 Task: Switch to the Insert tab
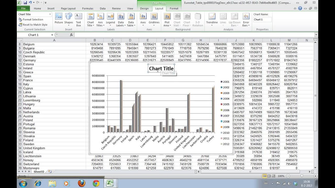pyautogui.click(x=51, y=8)
